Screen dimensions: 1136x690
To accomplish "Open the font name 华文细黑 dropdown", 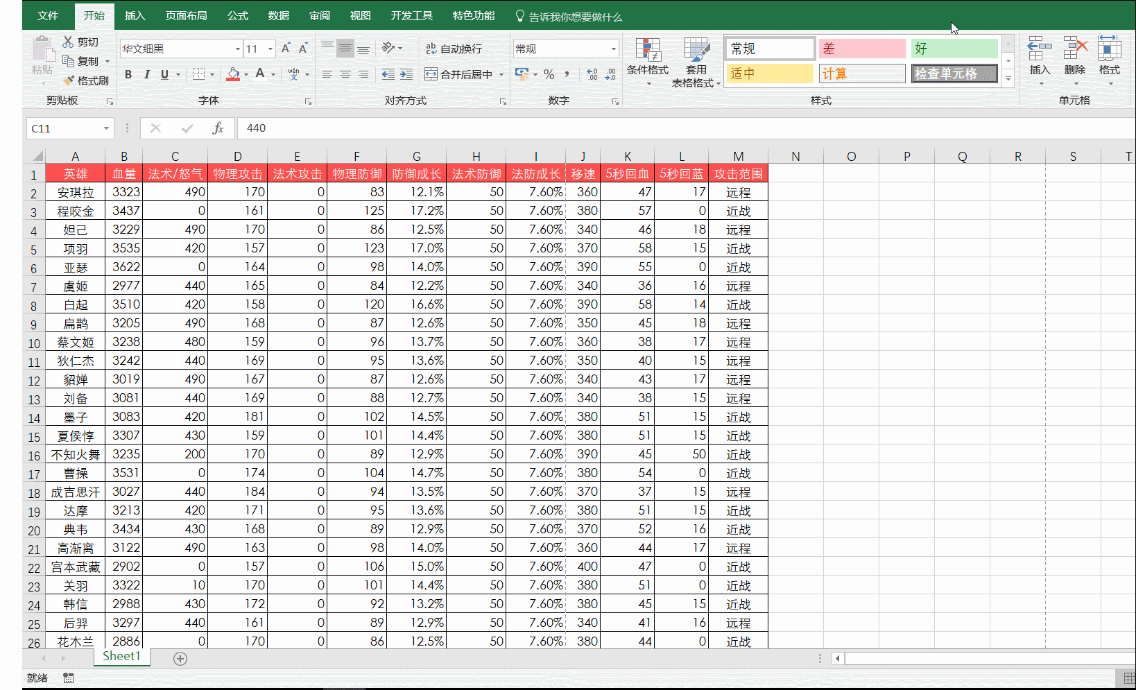I will click(238, 49).
